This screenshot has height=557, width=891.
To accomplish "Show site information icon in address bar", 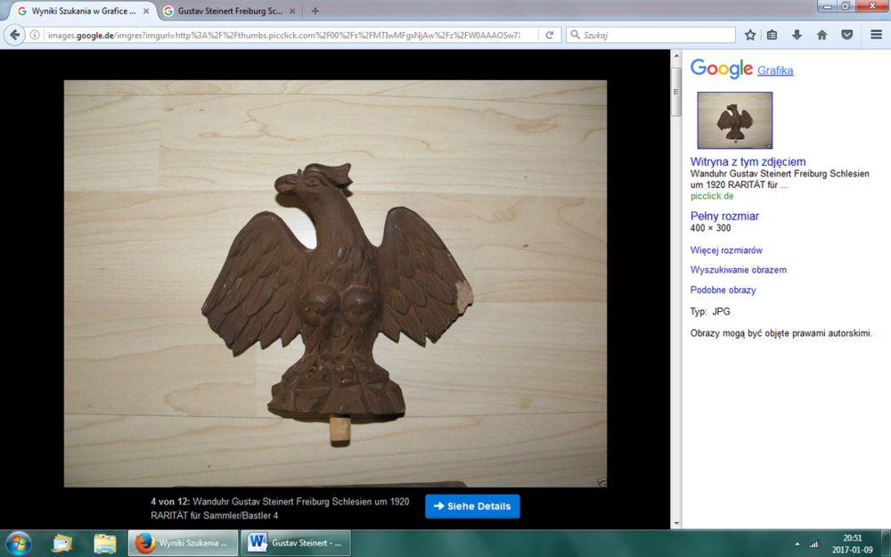I will click(x=35, y=35).
